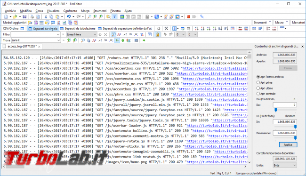
Task: Click the Find Previous icon in Trova bar
Action: [75, 40]
